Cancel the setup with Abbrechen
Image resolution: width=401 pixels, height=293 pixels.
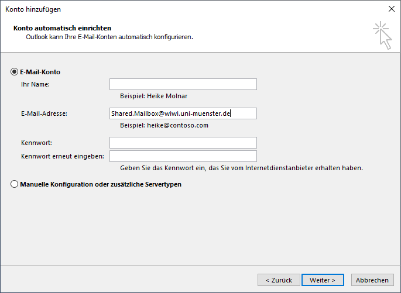pyautogui.click(x=372, y=280)
